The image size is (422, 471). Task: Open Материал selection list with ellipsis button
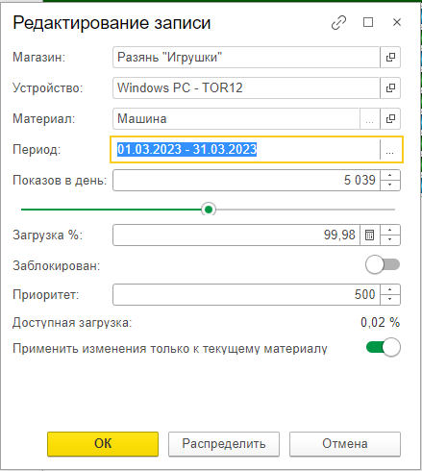369,119
